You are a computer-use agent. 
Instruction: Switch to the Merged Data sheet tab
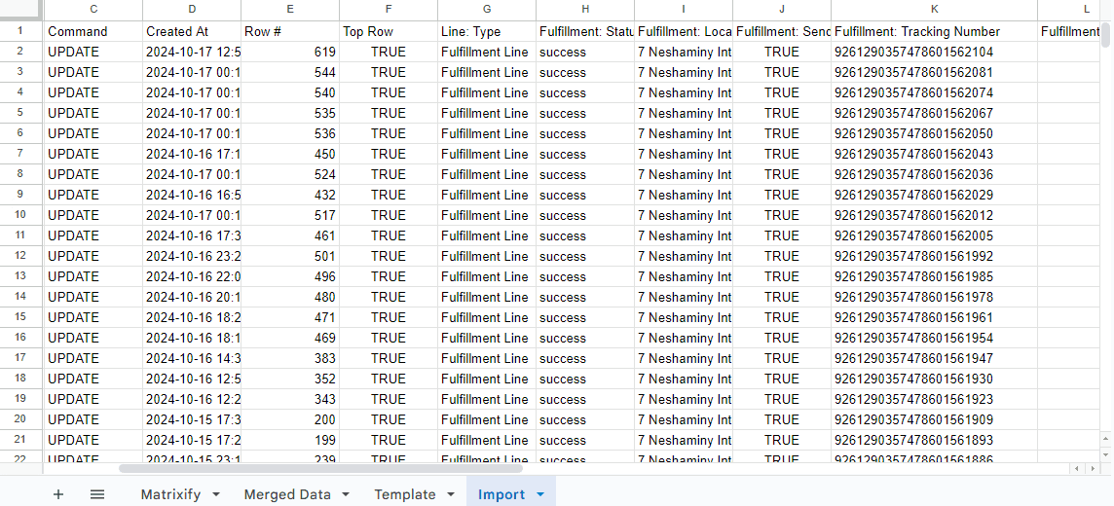click(x=287, y=494)
